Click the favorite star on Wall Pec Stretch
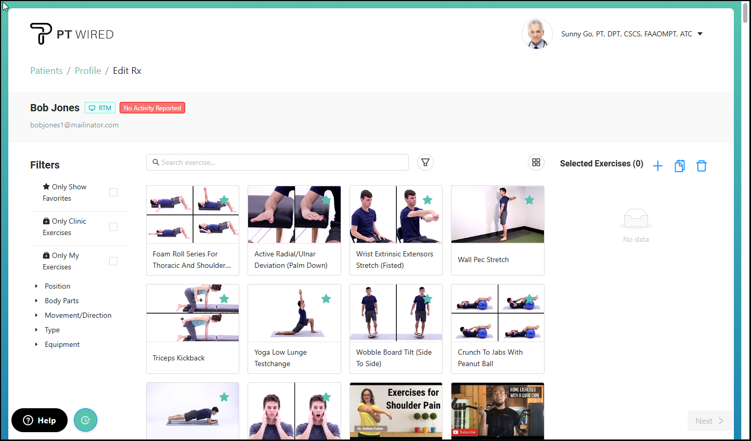The height and width of the screenshot is (441, 751). [x=529, y=200]
